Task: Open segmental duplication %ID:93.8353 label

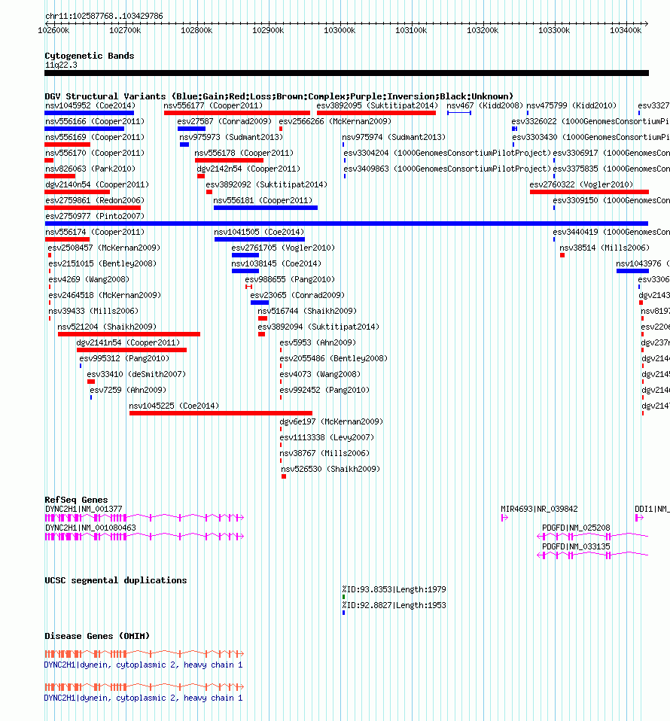Action: click(x=394, y=589)
